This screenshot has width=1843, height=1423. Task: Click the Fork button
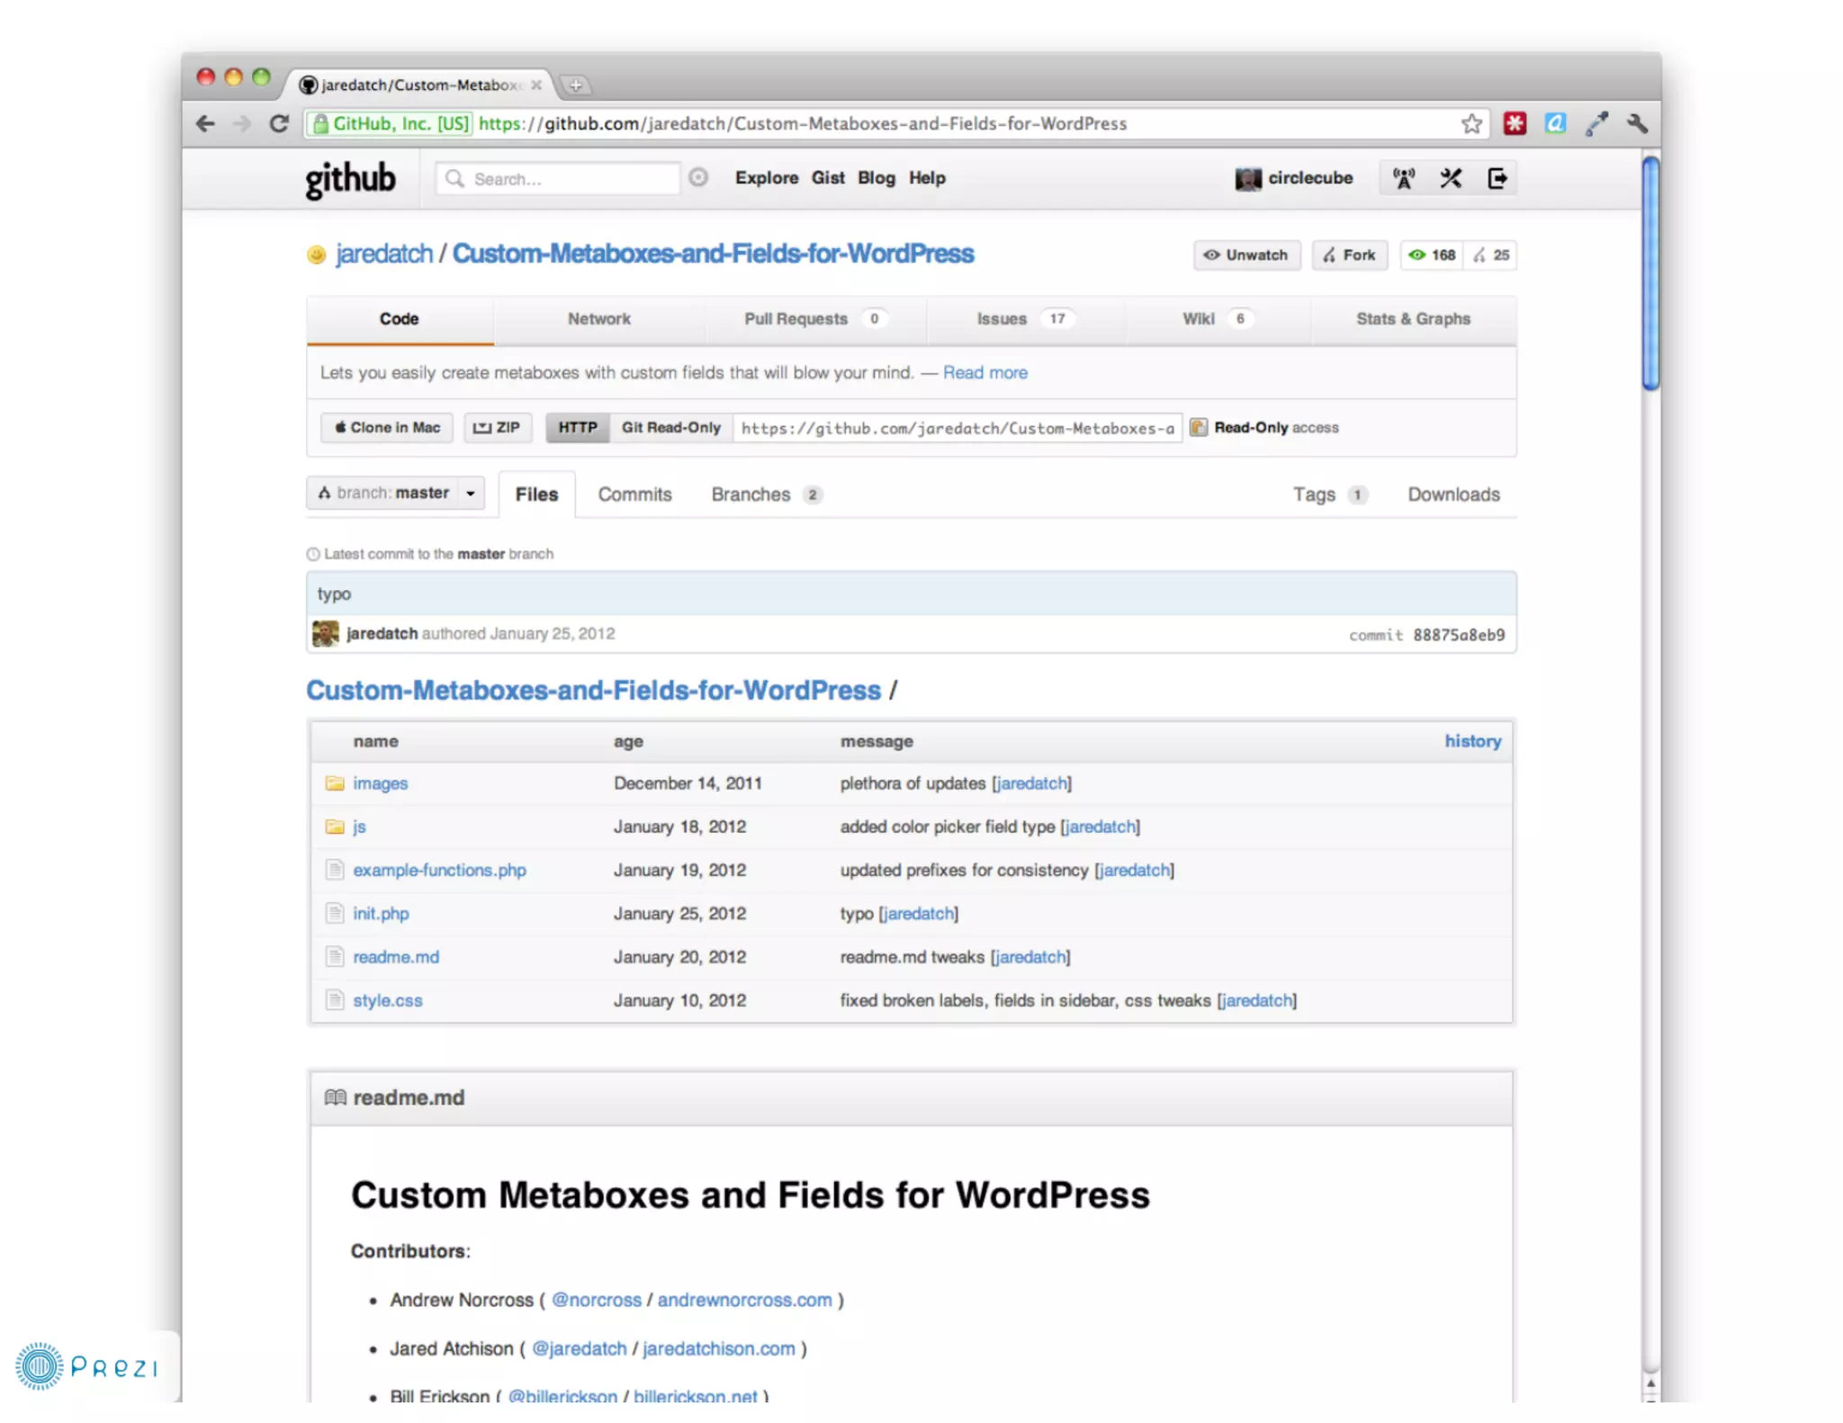click(x=1350, y=255)
